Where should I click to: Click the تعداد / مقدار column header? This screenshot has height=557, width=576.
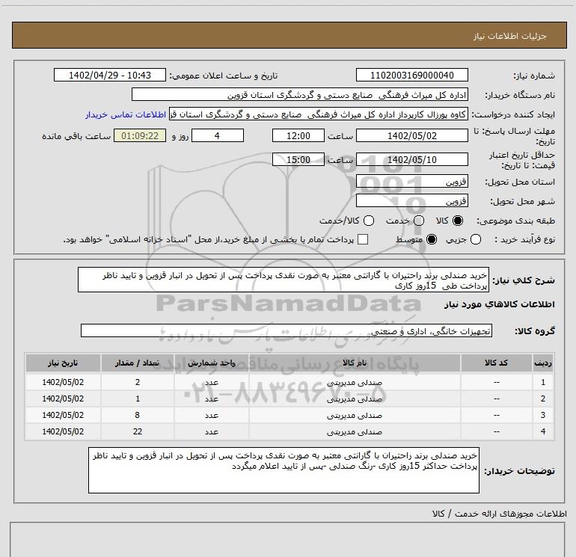click(138, 363)
